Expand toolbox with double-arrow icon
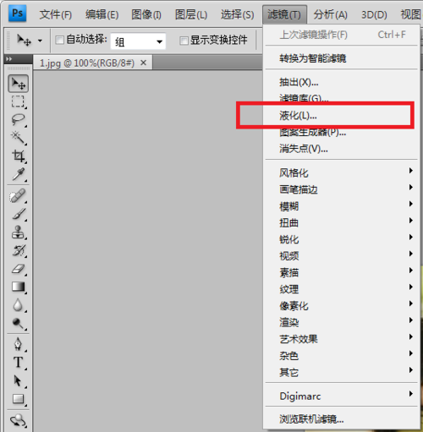This screenshot has width=423, height=432. click(x=9, y=59)
